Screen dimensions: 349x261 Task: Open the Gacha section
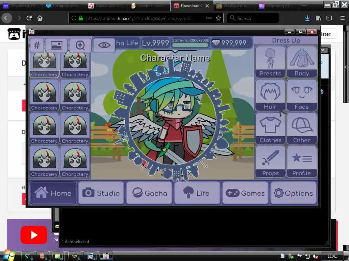point(149,193)
